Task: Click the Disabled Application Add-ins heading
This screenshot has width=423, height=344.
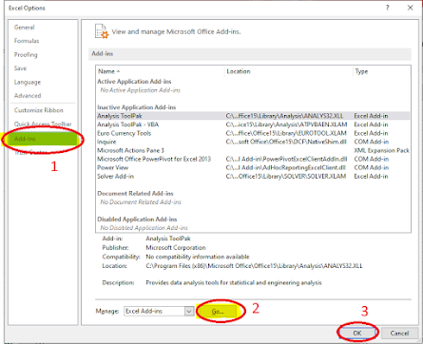Action: coord(137,220)
